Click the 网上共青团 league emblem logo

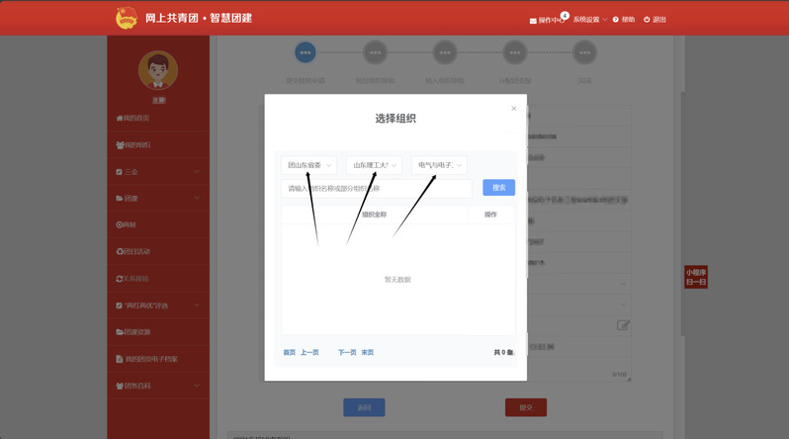pos(126,18)
